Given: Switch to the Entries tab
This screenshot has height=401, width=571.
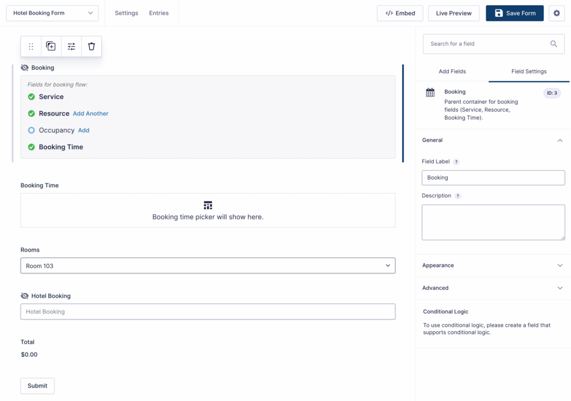Looking at the screenshot, I should coord(159,13).
